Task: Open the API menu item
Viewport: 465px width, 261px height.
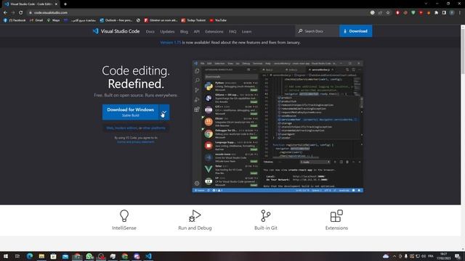Action: pos(197,31)
